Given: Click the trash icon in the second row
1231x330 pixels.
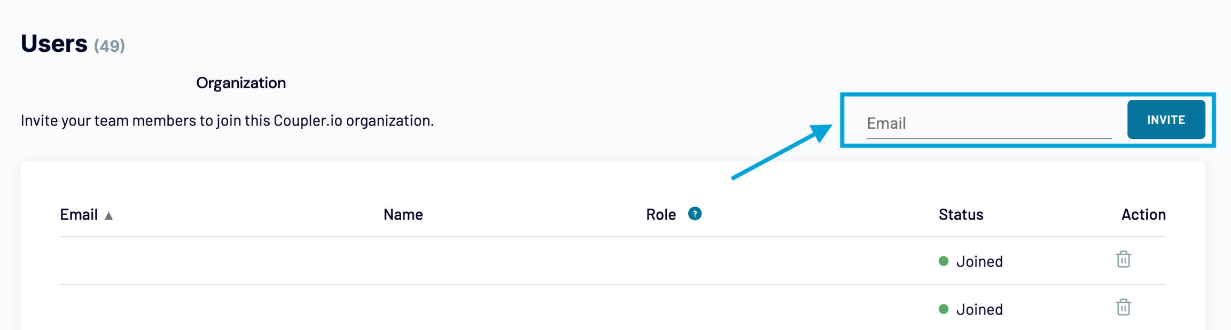Looking at the screenshot, I should pos(1123,308).
